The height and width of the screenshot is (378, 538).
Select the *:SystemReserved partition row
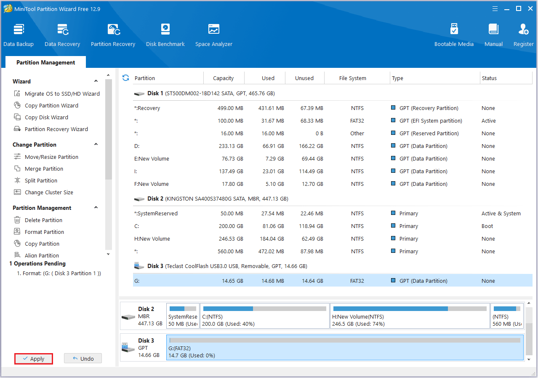click(333, 213)
